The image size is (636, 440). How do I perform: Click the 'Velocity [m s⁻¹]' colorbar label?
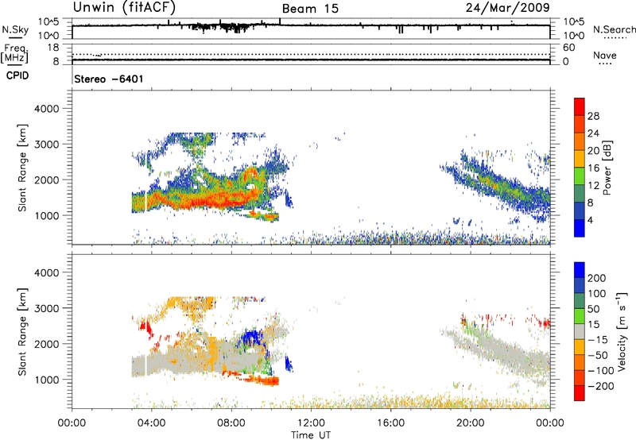click(x=622, y=331)
